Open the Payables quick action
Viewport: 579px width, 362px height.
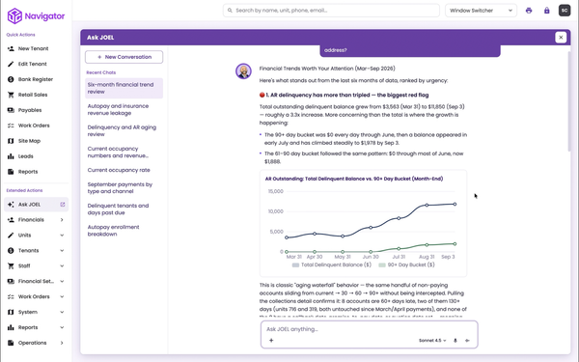(37, 110)
